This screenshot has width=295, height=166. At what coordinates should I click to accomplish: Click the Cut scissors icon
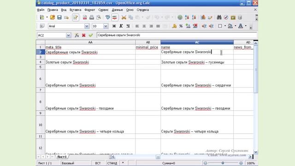tap(124, 18)
